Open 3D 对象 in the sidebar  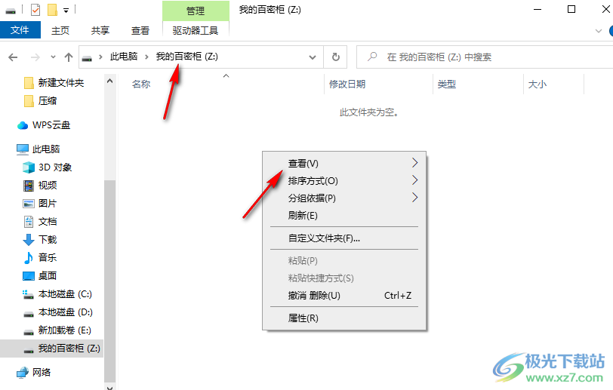click(54, 167)
